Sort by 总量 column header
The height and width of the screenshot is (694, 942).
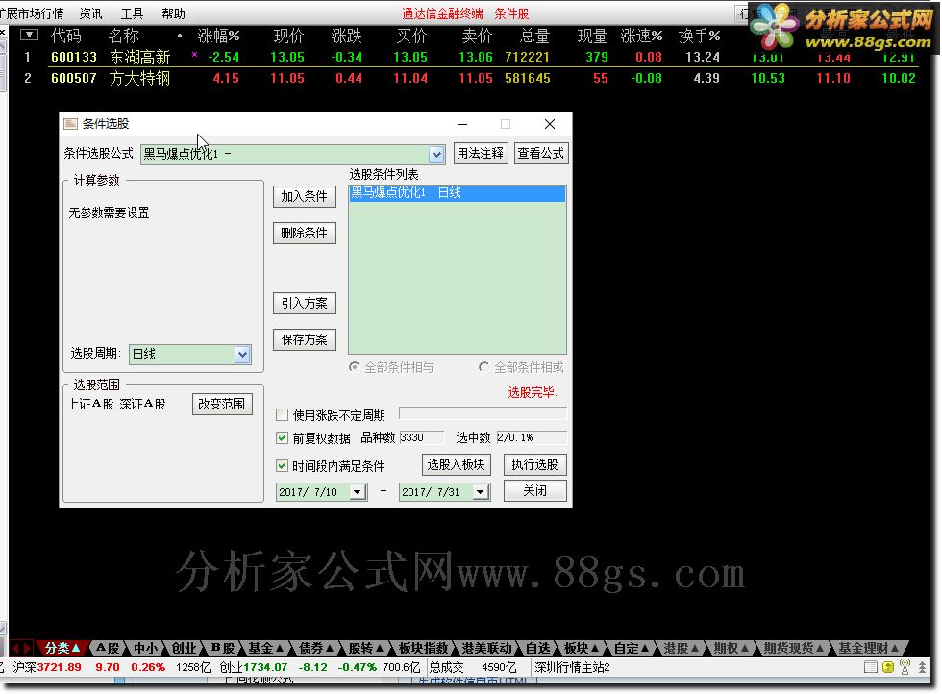tap(534, 37)
